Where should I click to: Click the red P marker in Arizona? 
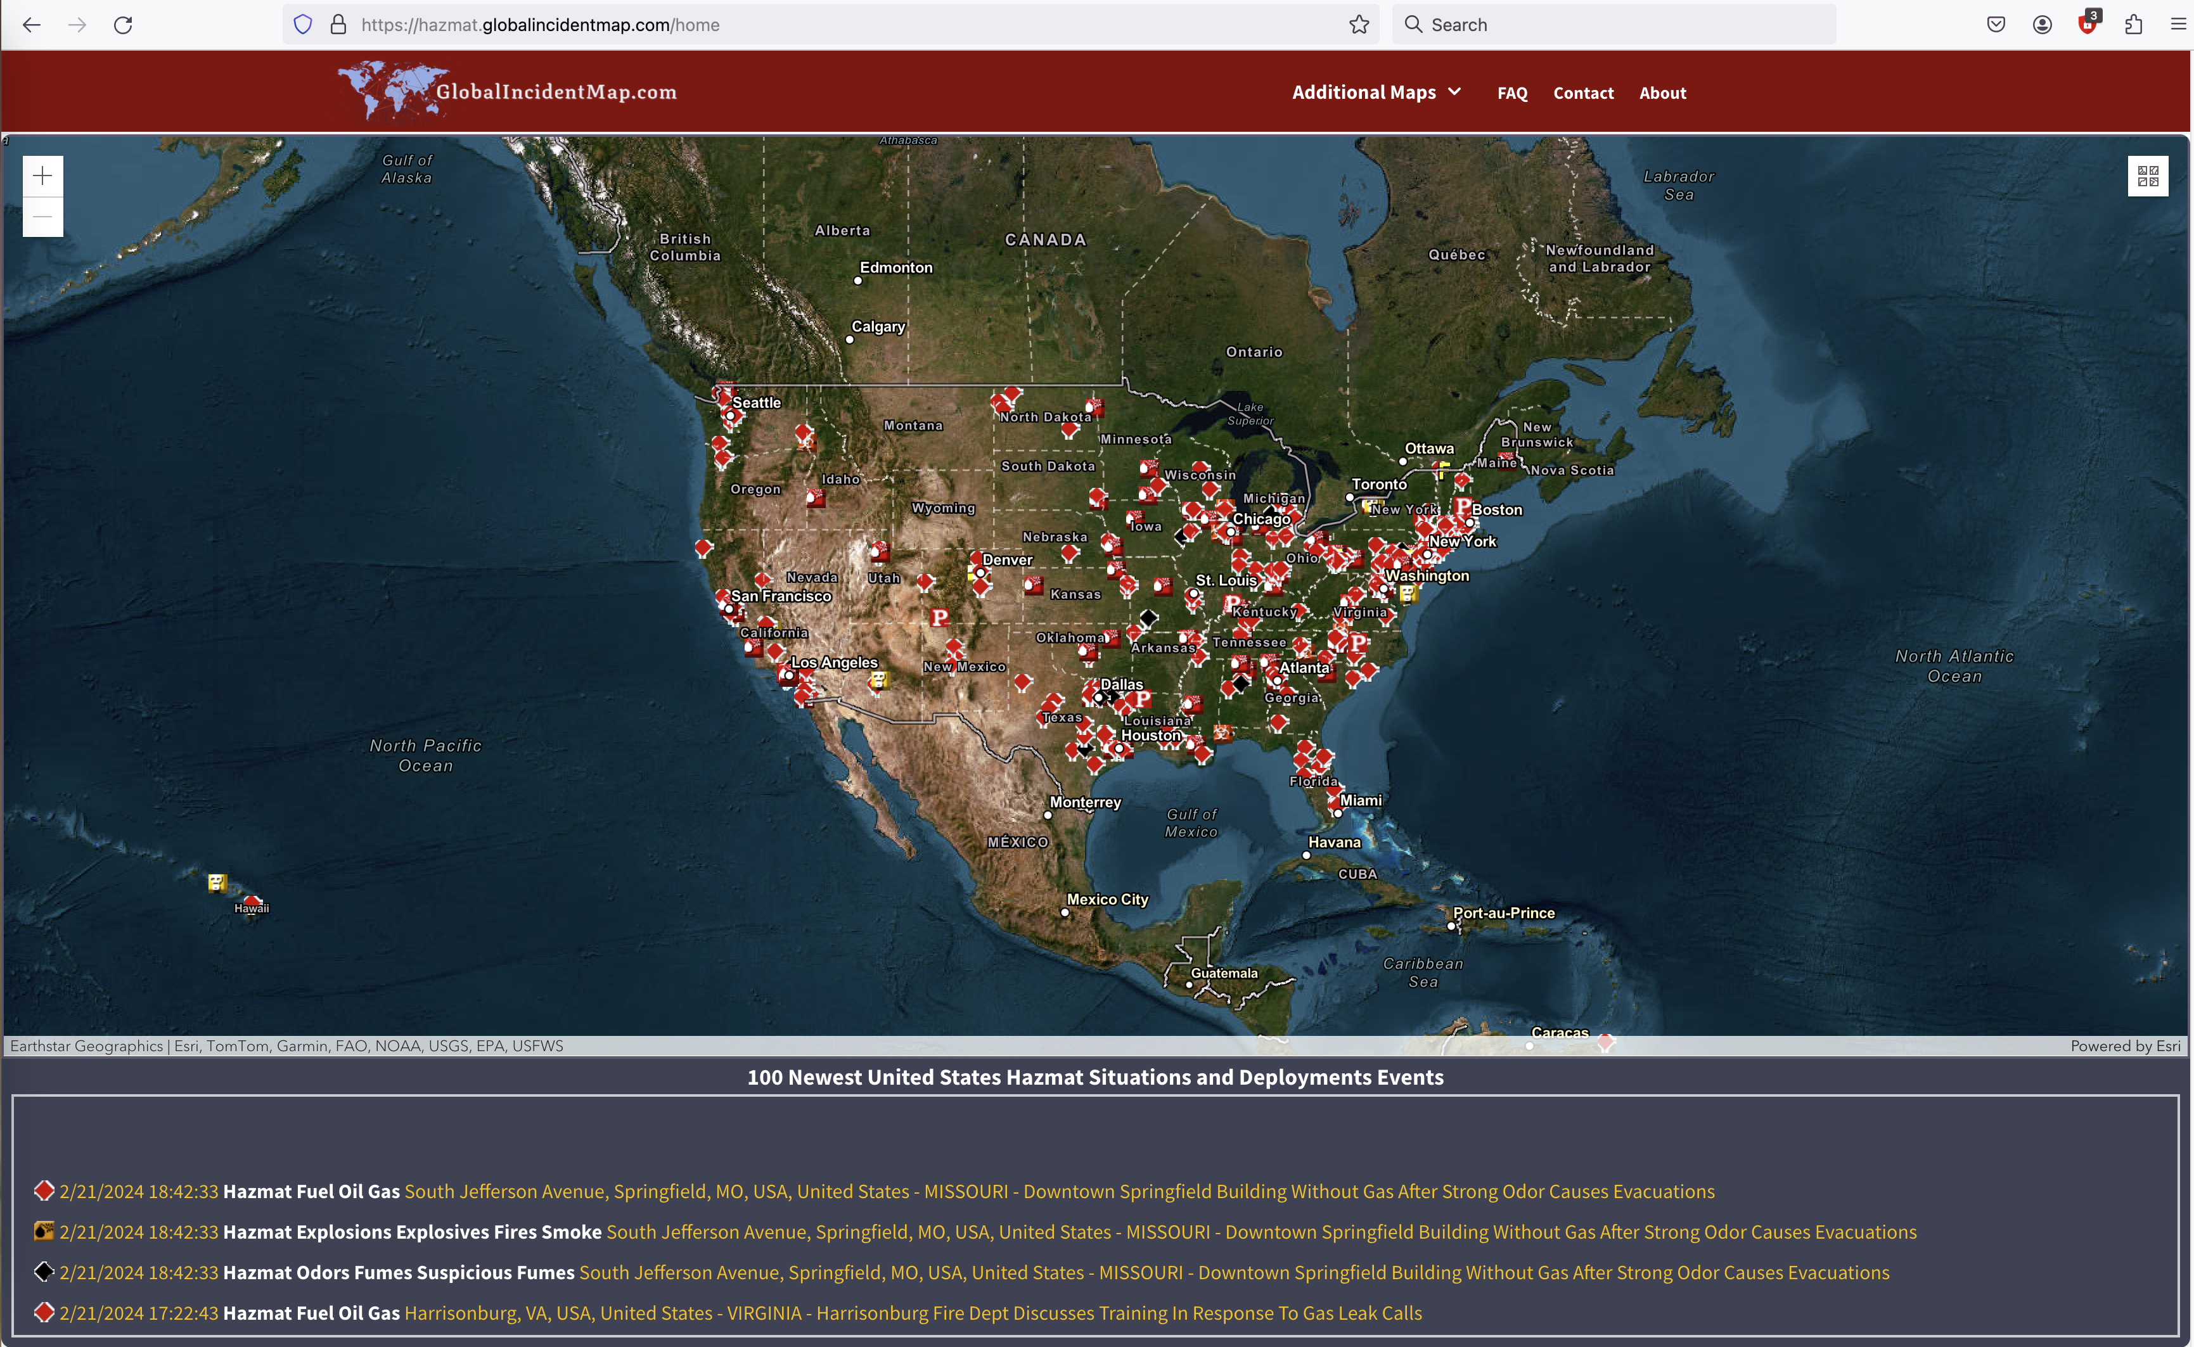pos(939,617)
